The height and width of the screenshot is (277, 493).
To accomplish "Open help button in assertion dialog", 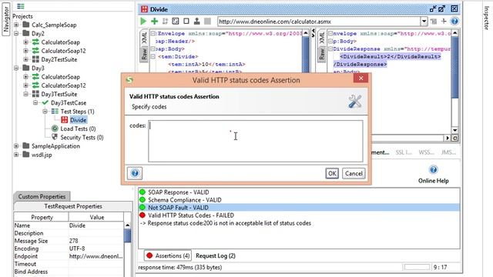I will (x=135, y=173).
